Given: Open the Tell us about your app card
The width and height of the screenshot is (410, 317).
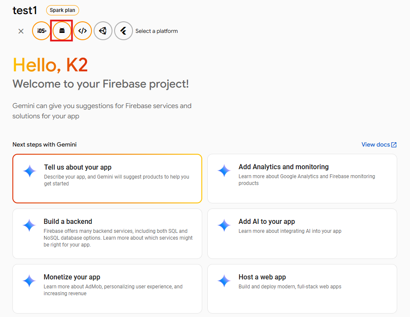Looking at the screenshot, I should coord(107,178).
